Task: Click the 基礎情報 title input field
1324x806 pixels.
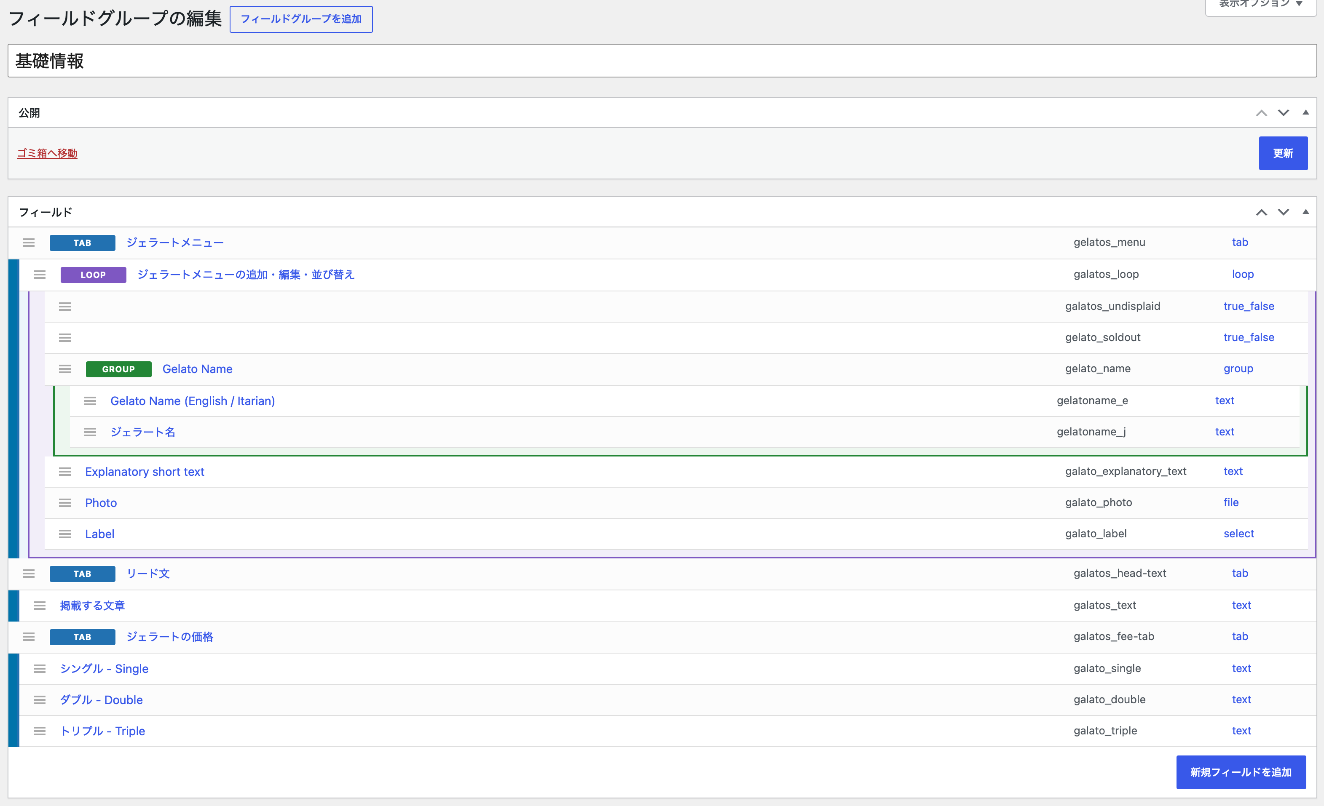Action: 662,61
